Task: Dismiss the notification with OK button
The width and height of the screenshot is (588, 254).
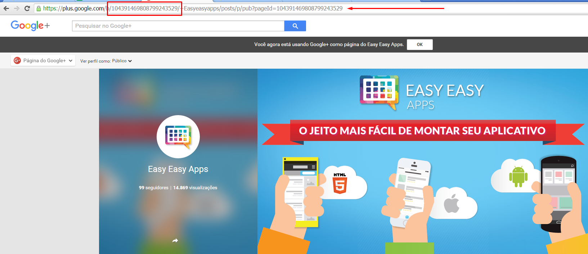Action: [x=420, y=45]
